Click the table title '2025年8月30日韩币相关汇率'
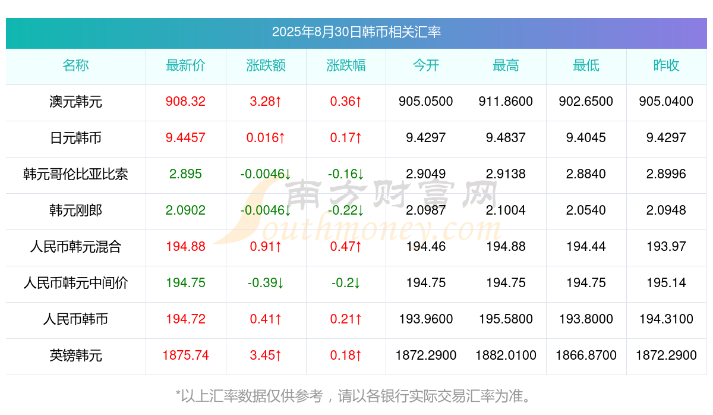 (x=356, y=32)
